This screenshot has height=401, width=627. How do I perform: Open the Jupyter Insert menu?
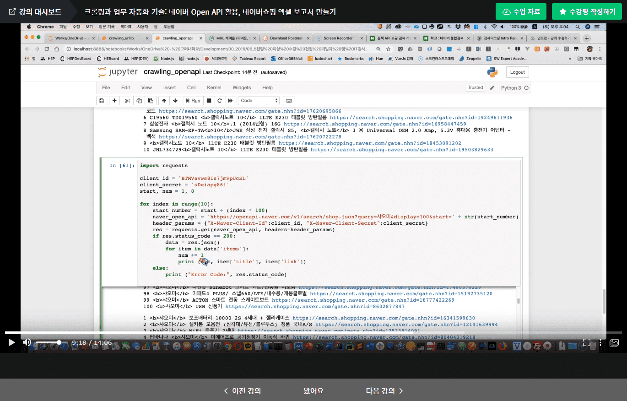point(169,87)
